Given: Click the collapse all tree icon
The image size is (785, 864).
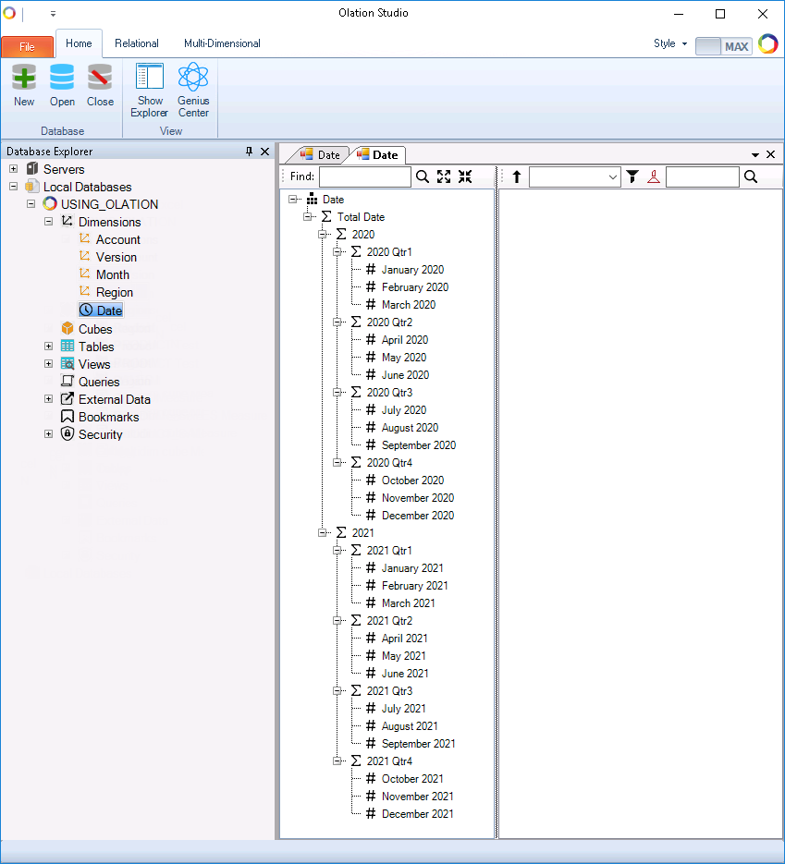Looking at the screenshot, I should click(x=465, y=176).
